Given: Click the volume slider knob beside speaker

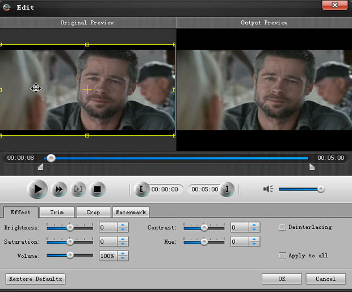Looking at the screenshot, I should coord(321,189).
